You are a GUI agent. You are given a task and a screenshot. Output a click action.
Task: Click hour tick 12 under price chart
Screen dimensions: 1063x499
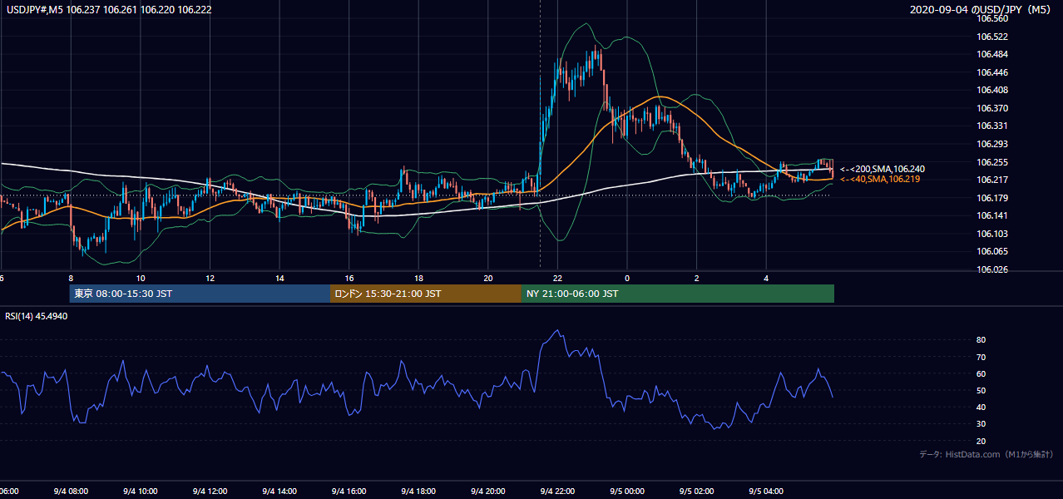[210, 278]
